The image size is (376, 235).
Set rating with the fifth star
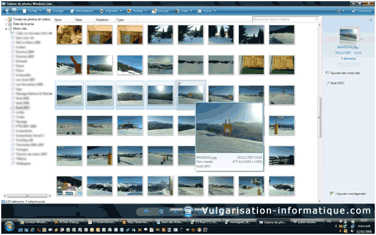(x=358, y=64)
